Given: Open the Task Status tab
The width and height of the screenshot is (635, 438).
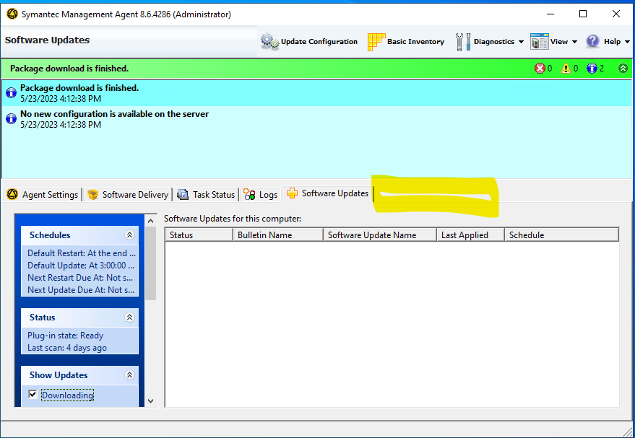Looking at the screenshot, I should [207, 194].
